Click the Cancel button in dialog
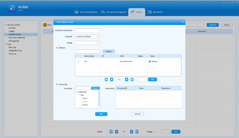 [137, 114]
